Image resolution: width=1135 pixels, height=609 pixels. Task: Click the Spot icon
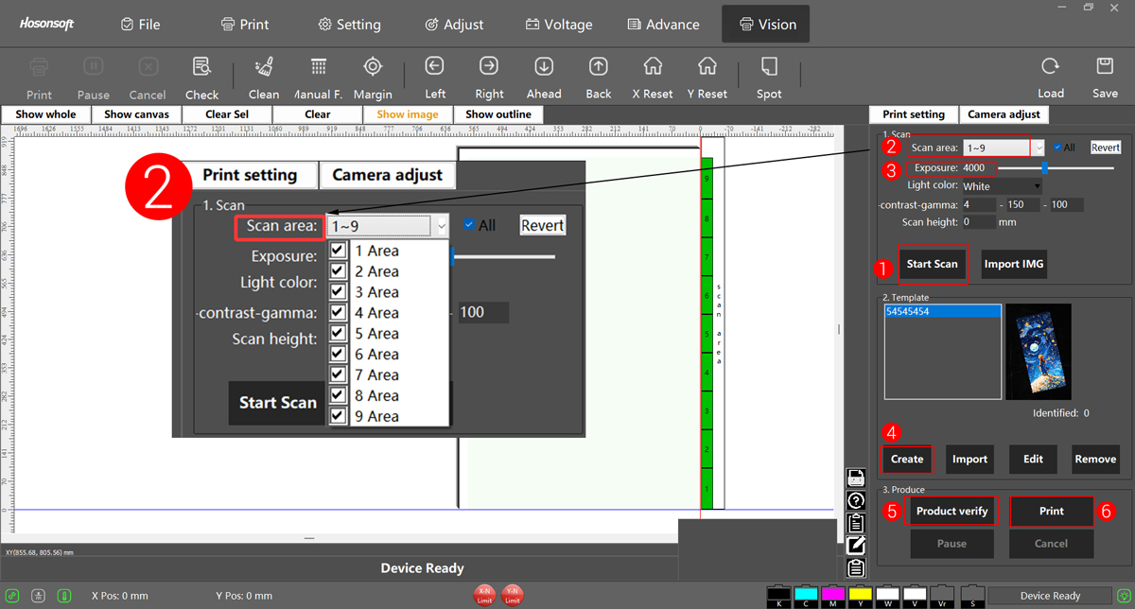769,66
